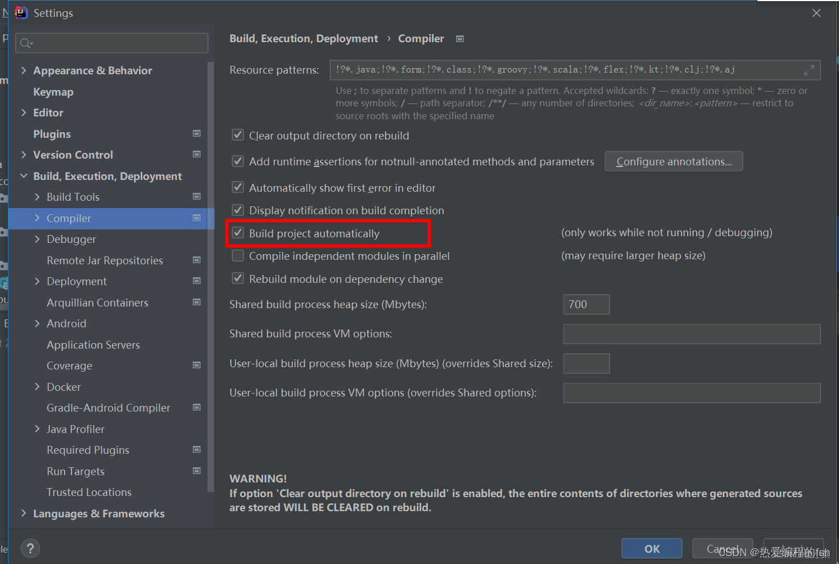Click the project-level icon beside Deployment
This screenshot has width=839, height=564.
click(197, 281)
